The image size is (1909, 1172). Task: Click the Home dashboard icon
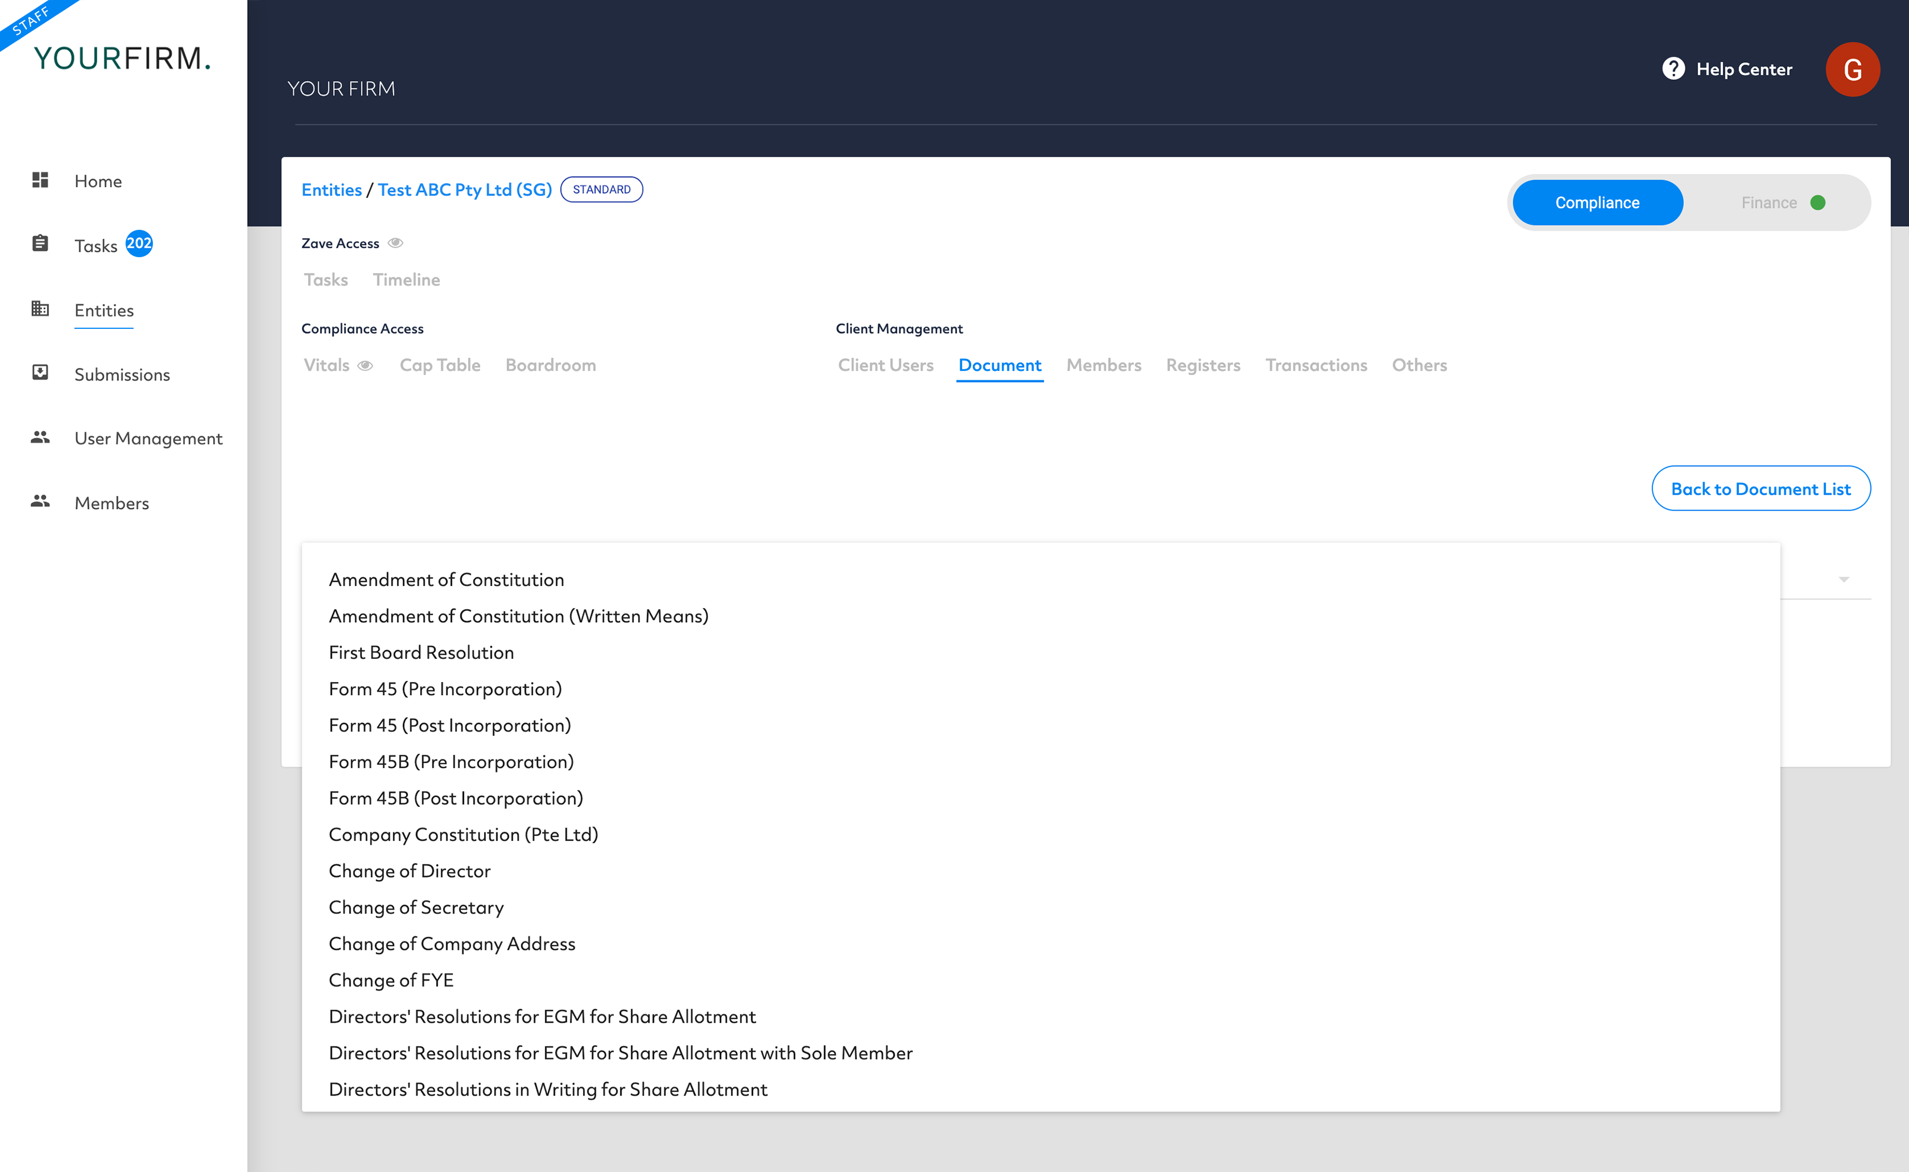(40, 180)
